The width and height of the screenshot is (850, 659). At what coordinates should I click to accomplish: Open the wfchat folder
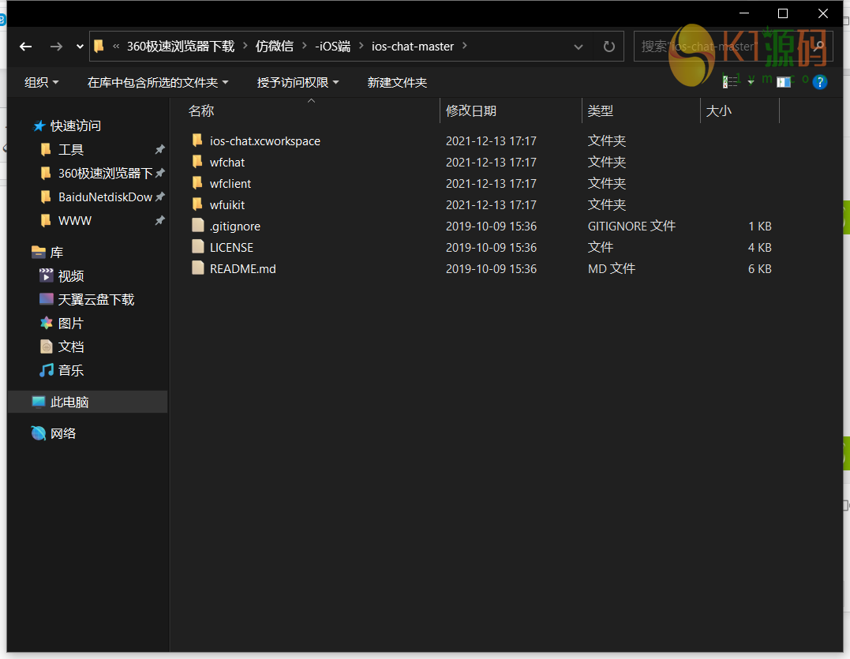coord(227,163)
